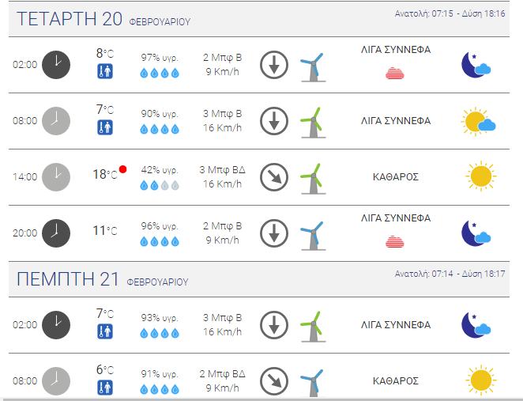Click the horizontal scrollbar at the bottom
Screen dimensions: 523x401
click(261, 399)
